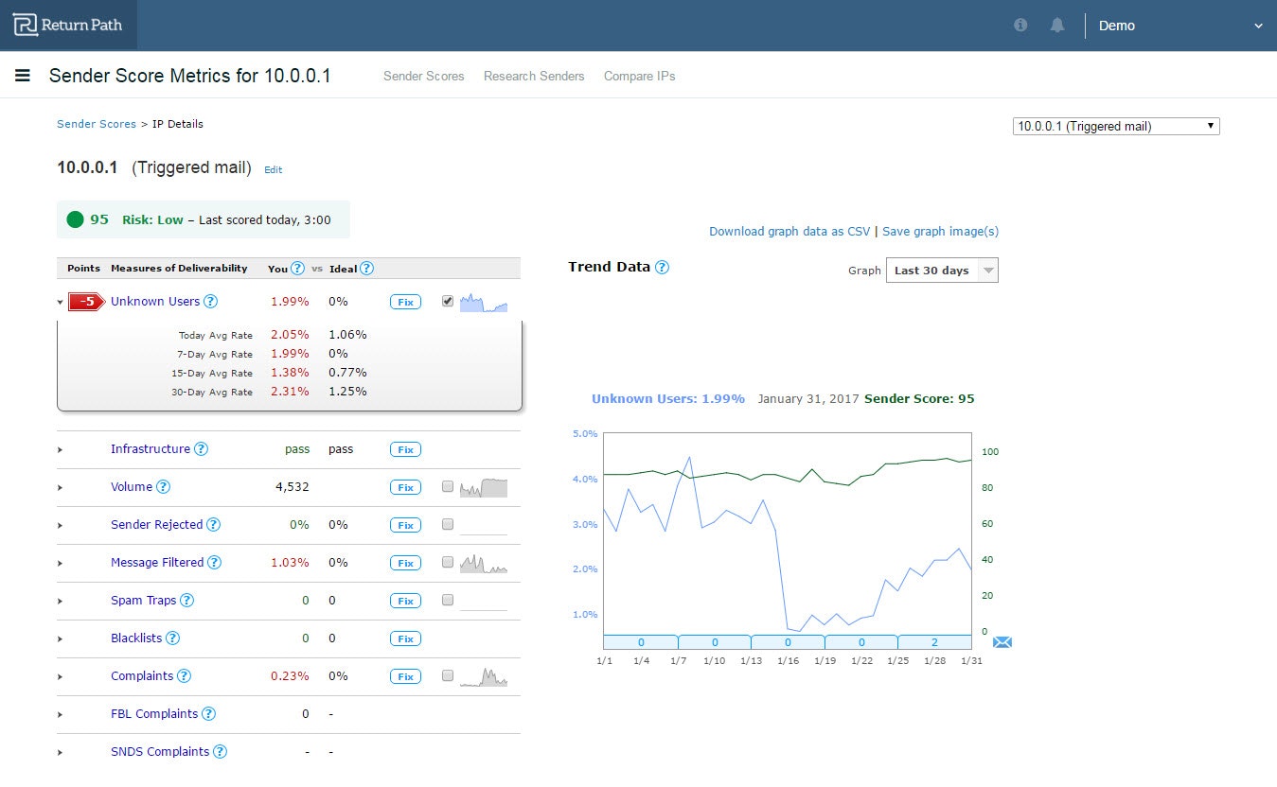Open help icon beside Trend Data
Screen dimensions: 1277x787
tap(662, 267)
